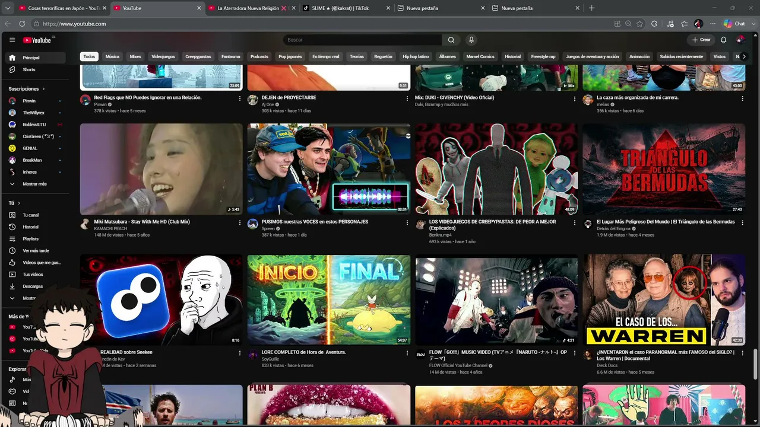Screen dimensions: 760x427
Task: Go back in the browser
Action: 8,24
